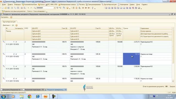Screen dimensions: 176x99
Task: Click the Windows Start button
Action: tap(3, 97)
